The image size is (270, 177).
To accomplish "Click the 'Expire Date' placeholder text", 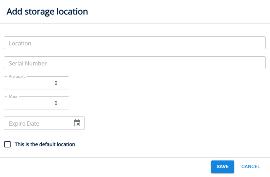I will tap(24, 124).
